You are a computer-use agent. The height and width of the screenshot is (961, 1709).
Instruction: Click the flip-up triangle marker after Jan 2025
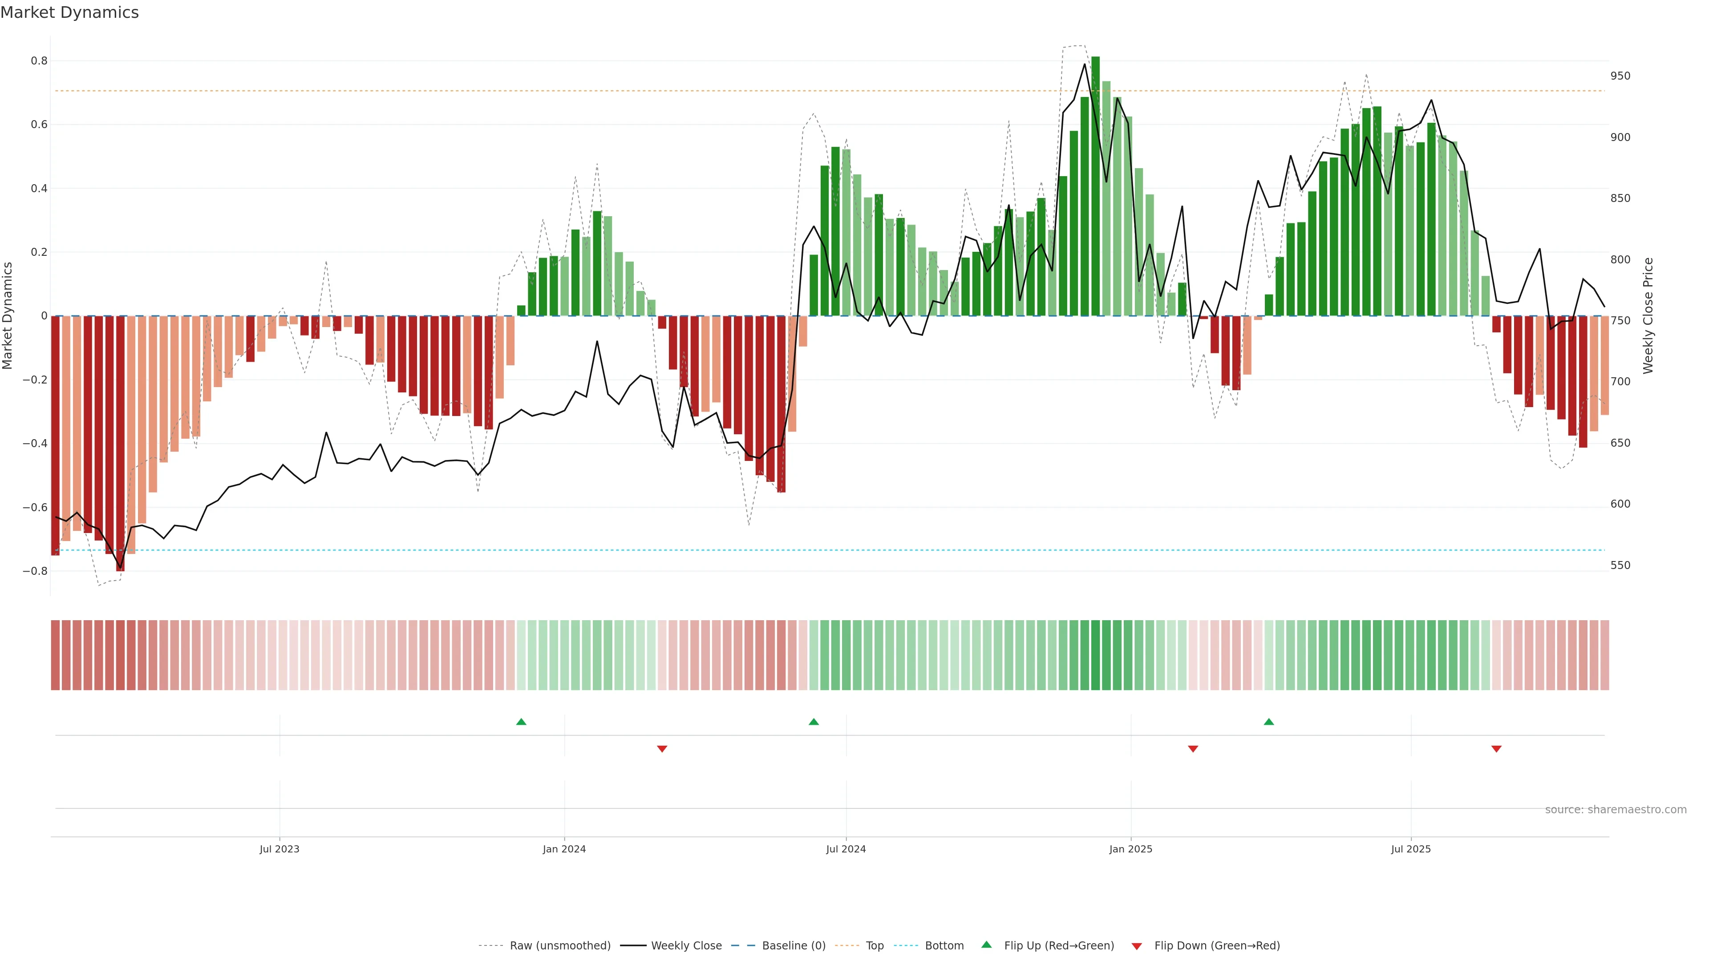pyautogui.click(x=1268, y=722)
